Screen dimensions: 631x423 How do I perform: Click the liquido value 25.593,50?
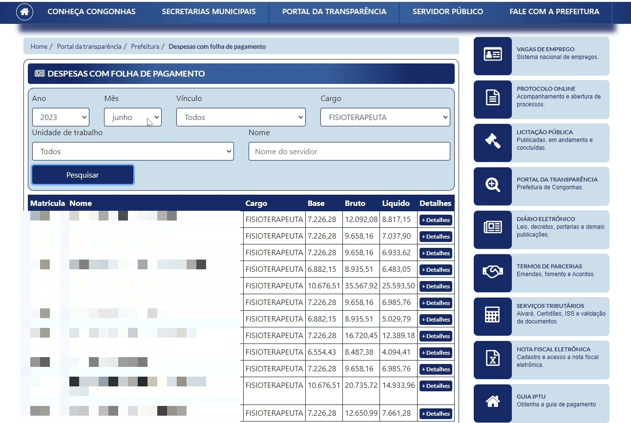coord(399,286)
